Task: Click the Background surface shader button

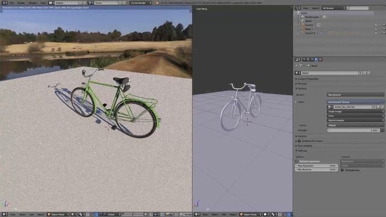Action: coord(356,95)
